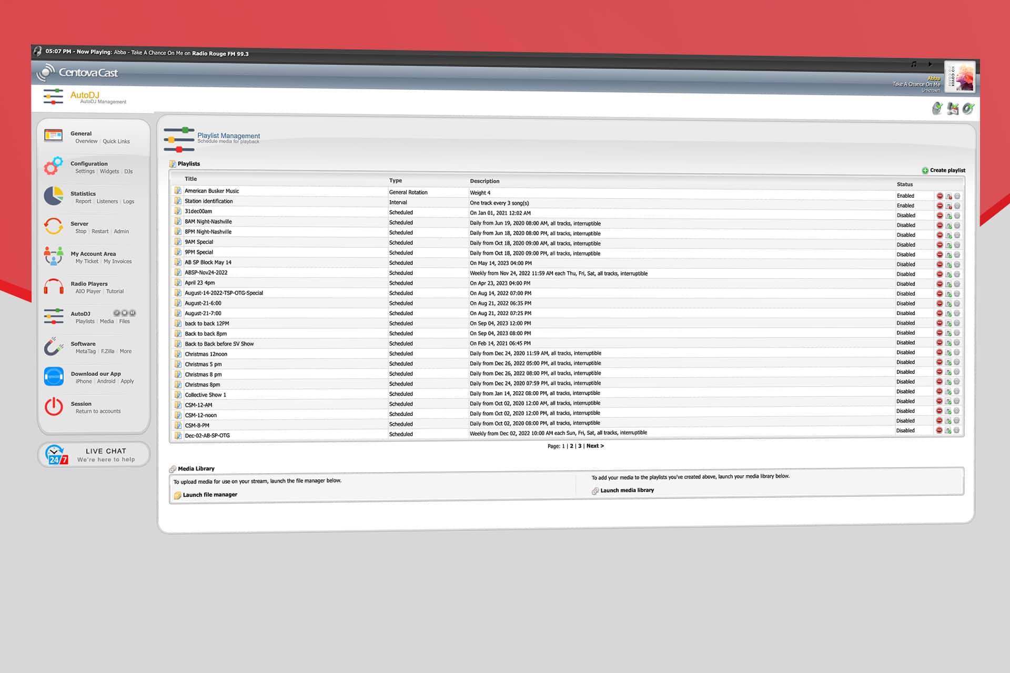
Task: Toggle the enable/disable icon for Christmas 12noon playlist
Action: click(948, 353)
